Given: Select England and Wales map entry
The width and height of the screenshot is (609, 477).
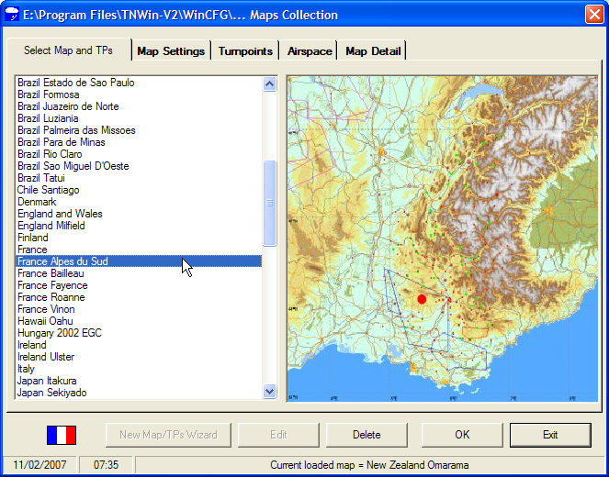Looking at the screenshot, I should 60,214.
